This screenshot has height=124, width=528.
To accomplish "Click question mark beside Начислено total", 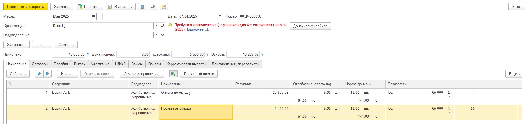I will tap(88, 54).
